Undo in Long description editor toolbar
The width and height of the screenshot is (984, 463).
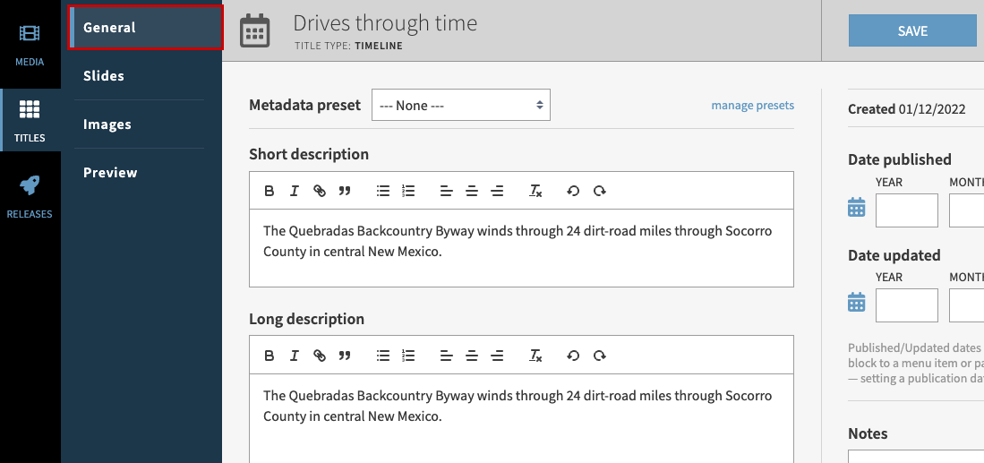pyautogui.click(x=573, y=356)
